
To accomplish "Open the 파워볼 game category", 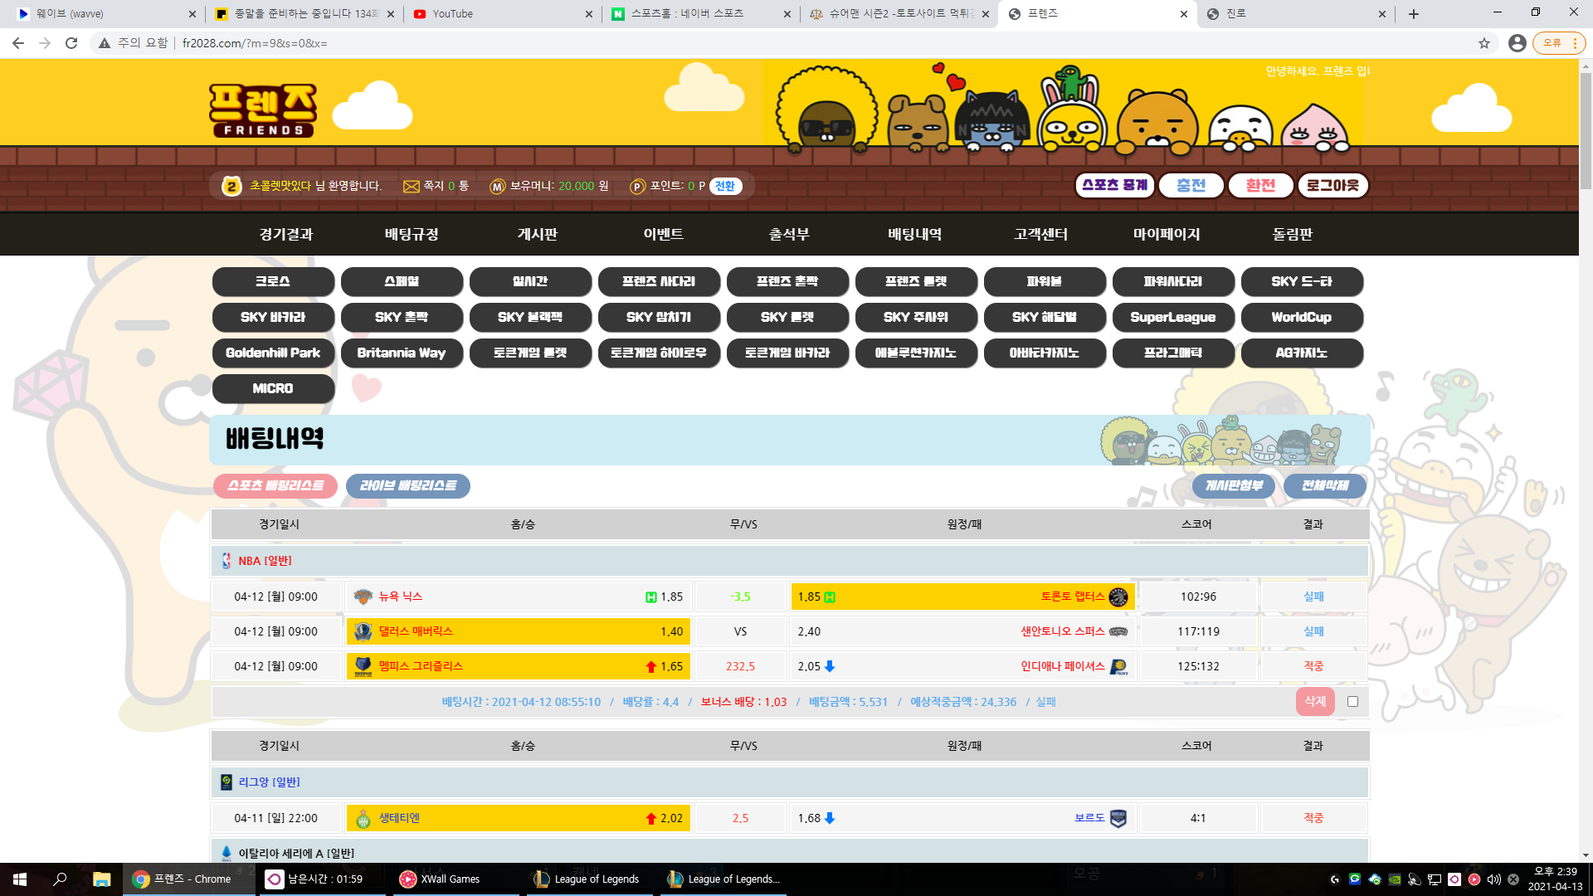I will [x=1044, y=282].
